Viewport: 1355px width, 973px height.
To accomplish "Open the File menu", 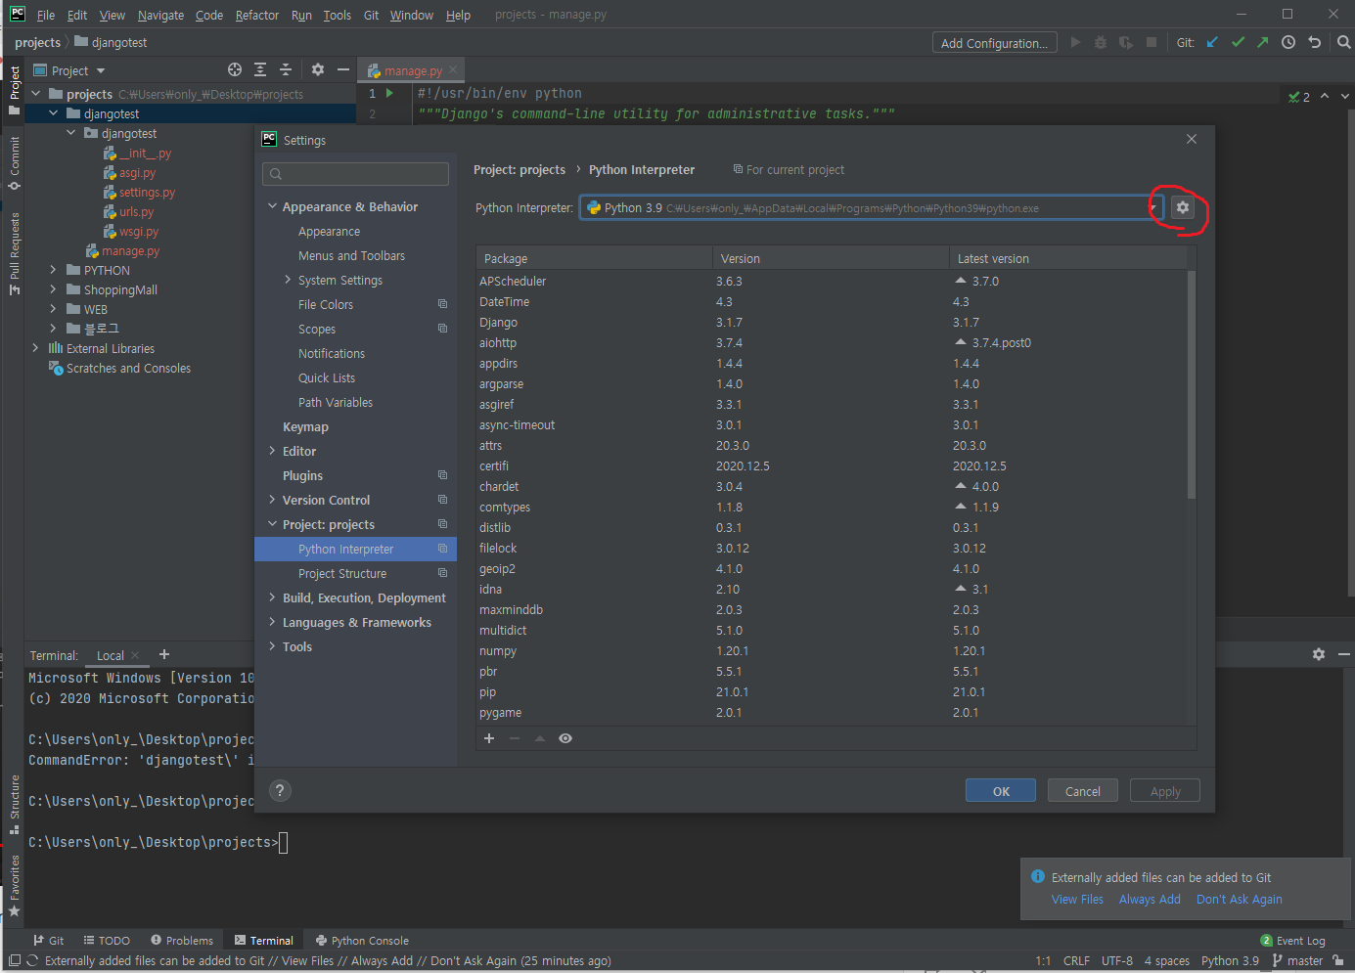I will (46, 15).
